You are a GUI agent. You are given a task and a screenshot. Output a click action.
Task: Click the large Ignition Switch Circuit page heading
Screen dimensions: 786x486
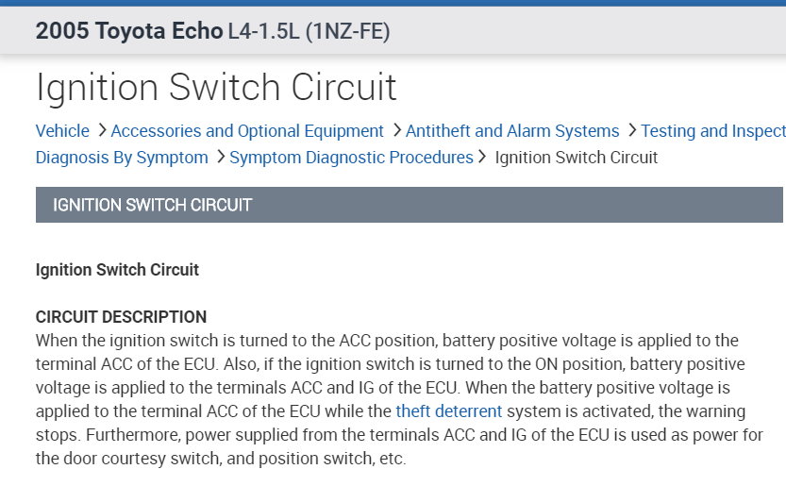point(216,87)
